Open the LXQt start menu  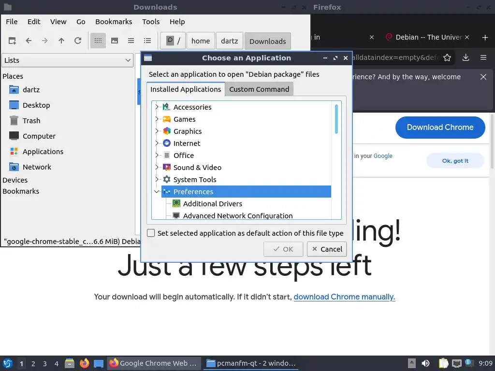pos(8,363)
